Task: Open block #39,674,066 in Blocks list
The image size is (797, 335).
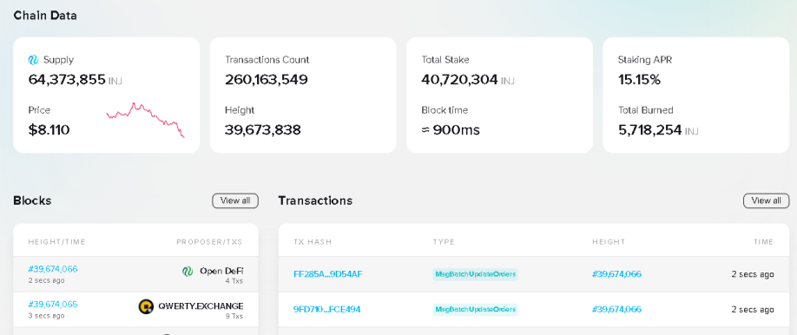Action: 53,269
